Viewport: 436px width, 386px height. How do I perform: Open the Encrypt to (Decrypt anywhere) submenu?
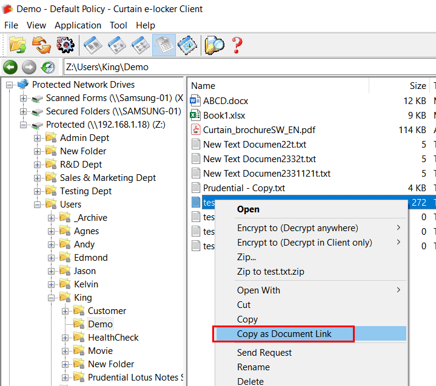point(297,228)
